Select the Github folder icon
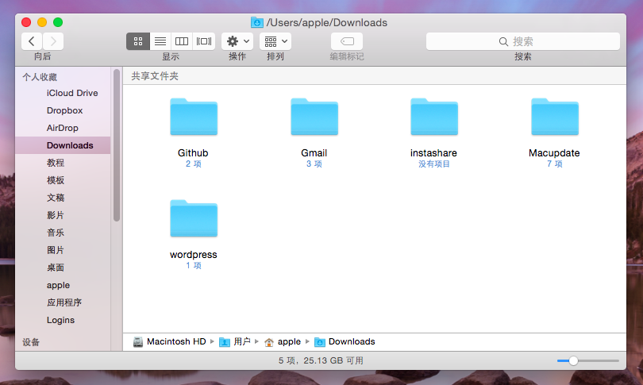643x385 pixels. pyautogui.click(x=194, y=117)
